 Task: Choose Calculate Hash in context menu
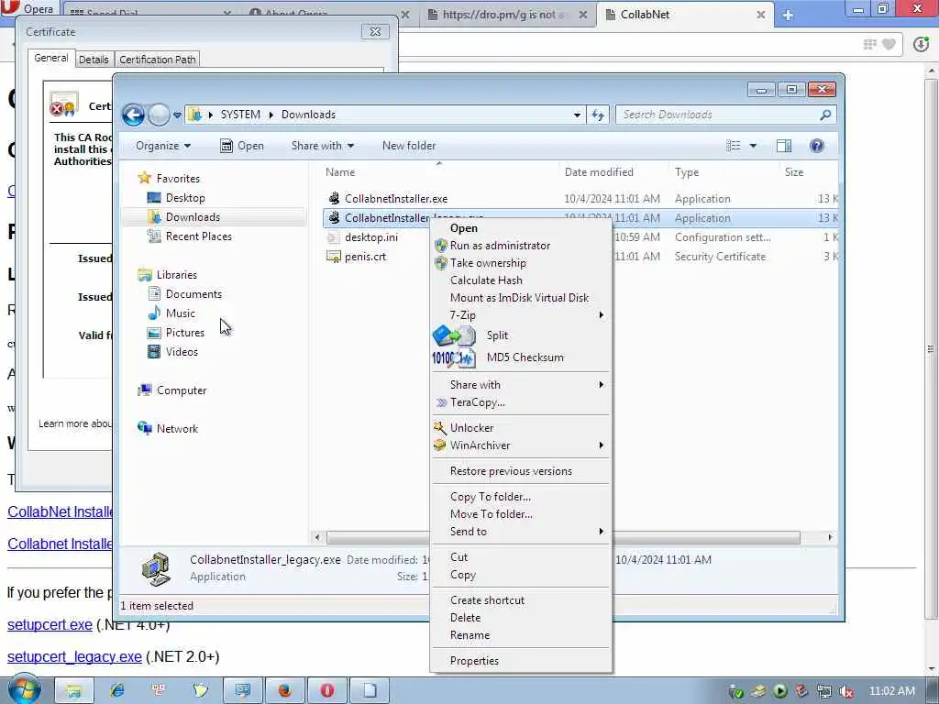[521, 280]
